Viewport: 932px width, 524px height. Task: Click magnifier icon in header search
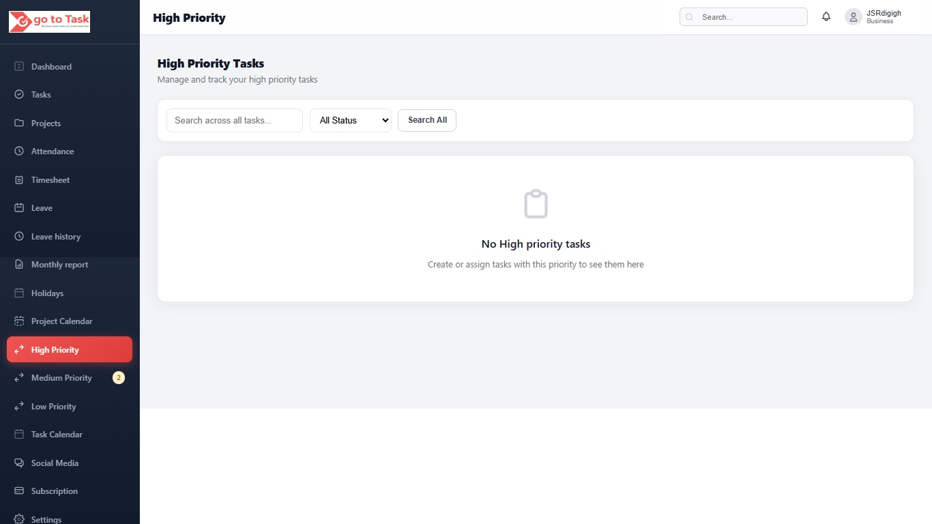pos(689,17)
